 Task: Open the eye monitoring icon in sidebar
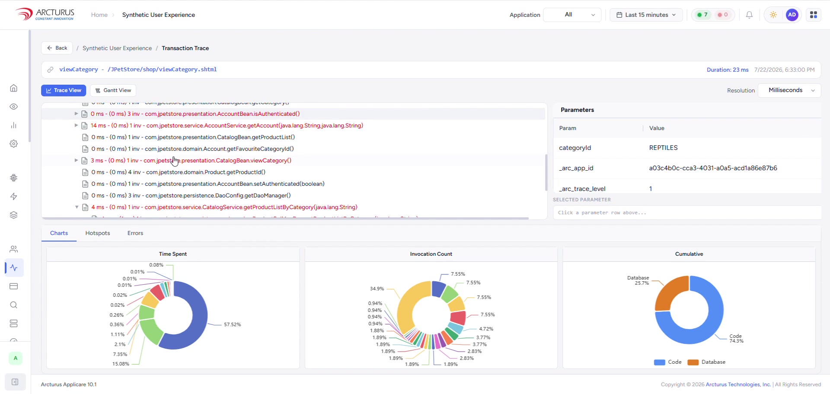[x=14, y=107]
